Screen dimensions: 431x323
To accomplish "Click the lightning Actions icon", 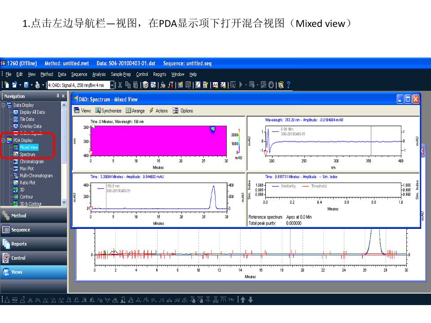I will (x=151, y=111).
